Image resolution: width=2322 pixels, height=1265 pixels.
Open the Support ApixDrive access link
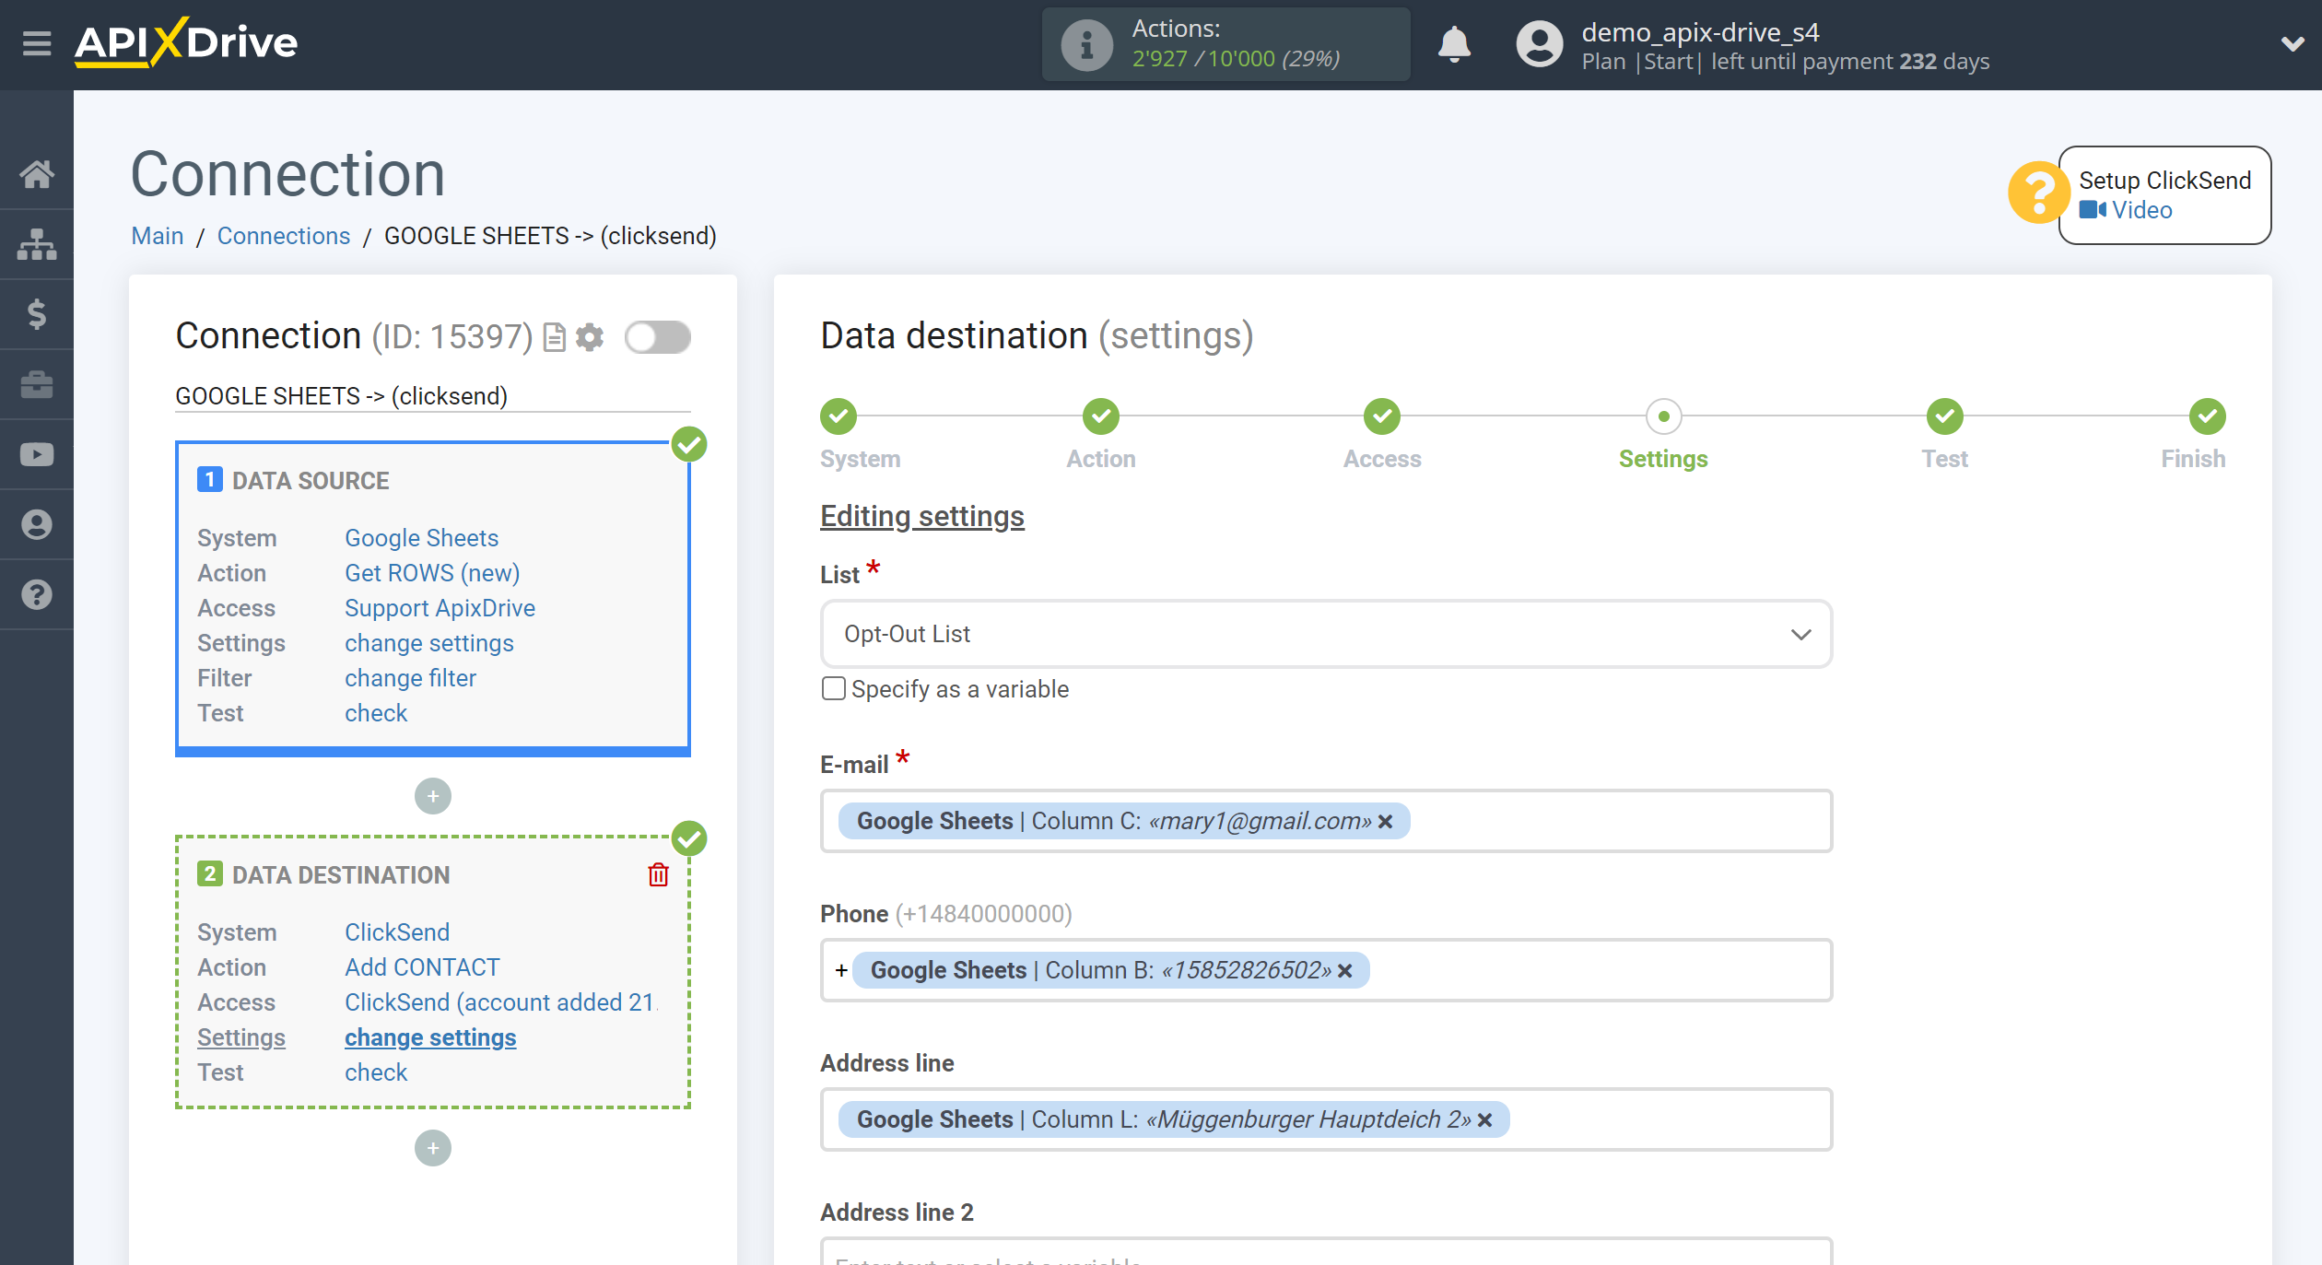pos(440,608)
